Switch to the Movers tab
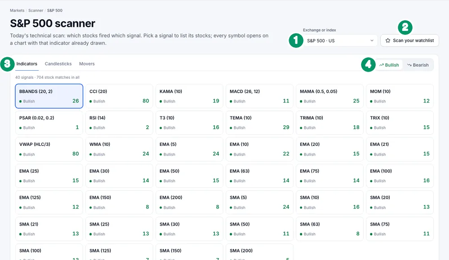This screenshot has height=260, width=449. point(87,64)
